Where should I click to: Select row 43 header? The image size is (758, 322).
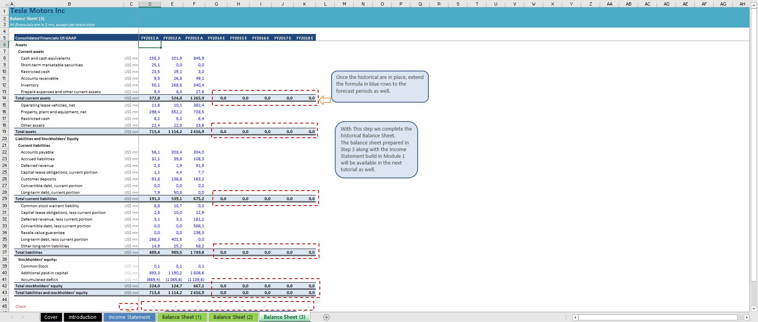[x=4, y=293]
